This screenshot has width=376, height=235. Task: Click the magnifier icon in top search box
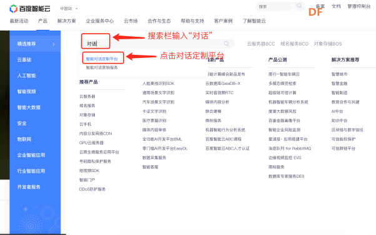coord(299,6)
